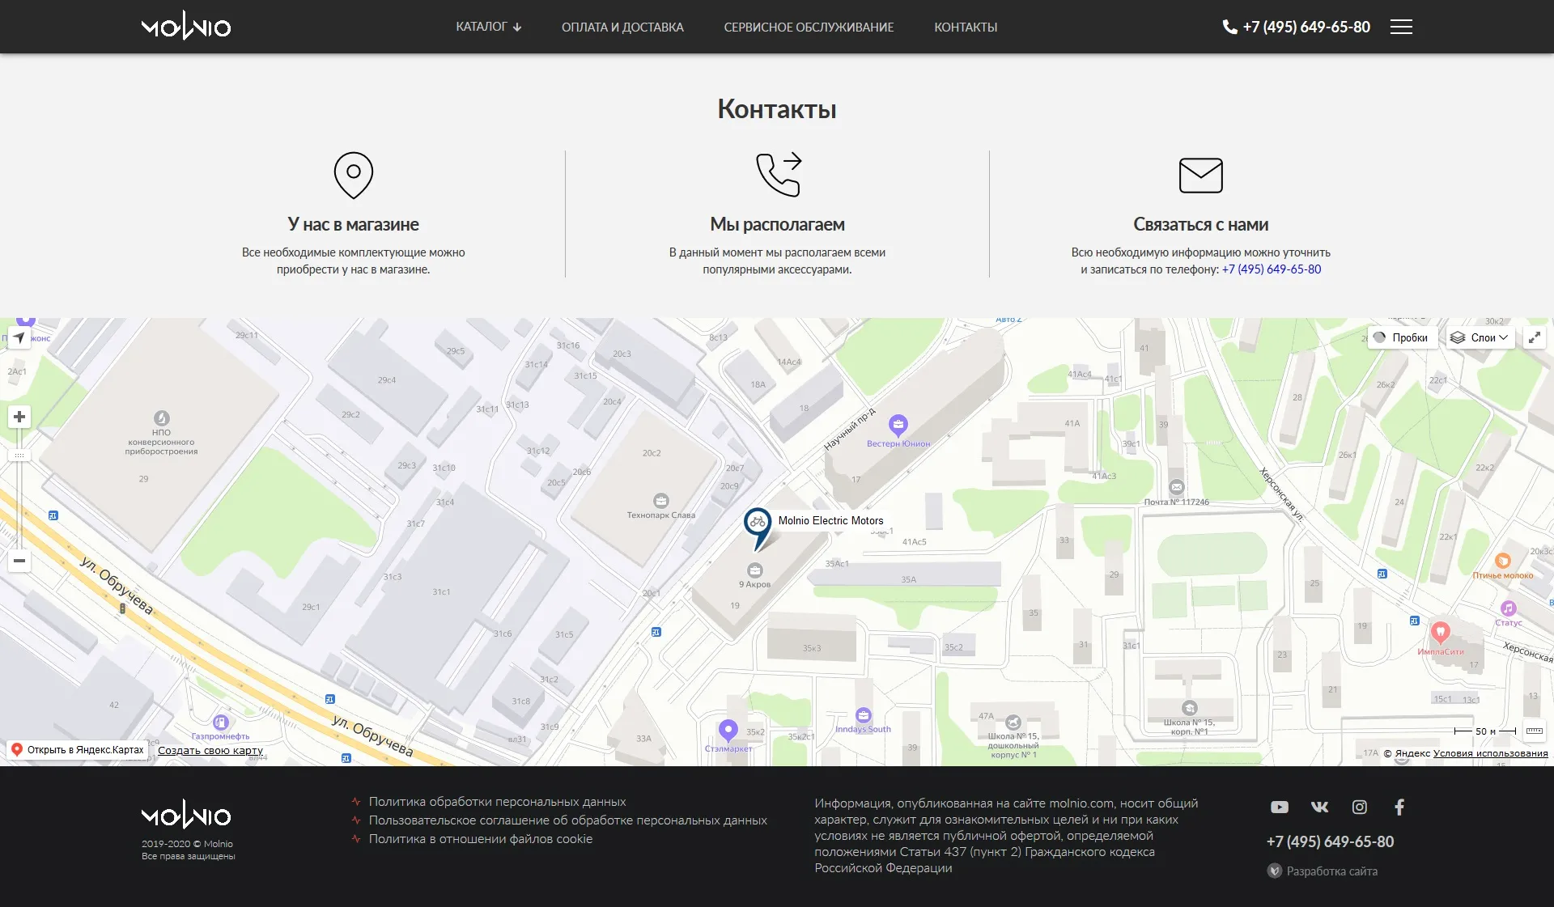The image size is (1554, 907).
Task: Expand the Каталог menu dropdown
Action: pyautogui.click(x=488, y=27)
